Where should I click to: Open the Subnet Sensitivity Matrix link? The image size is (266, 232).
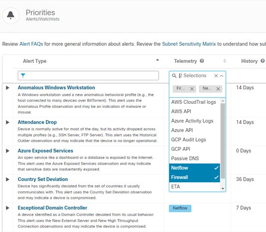coord(189,44)
